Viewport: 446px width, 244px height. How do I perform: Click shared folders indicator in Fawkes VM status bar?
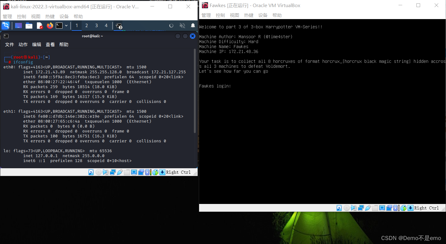(375, 208)
